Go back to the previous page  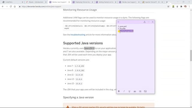click(3, 7)
